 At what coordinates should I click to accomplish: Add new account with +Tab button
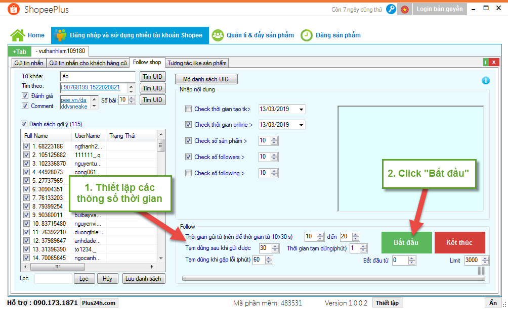coord(19,51)
